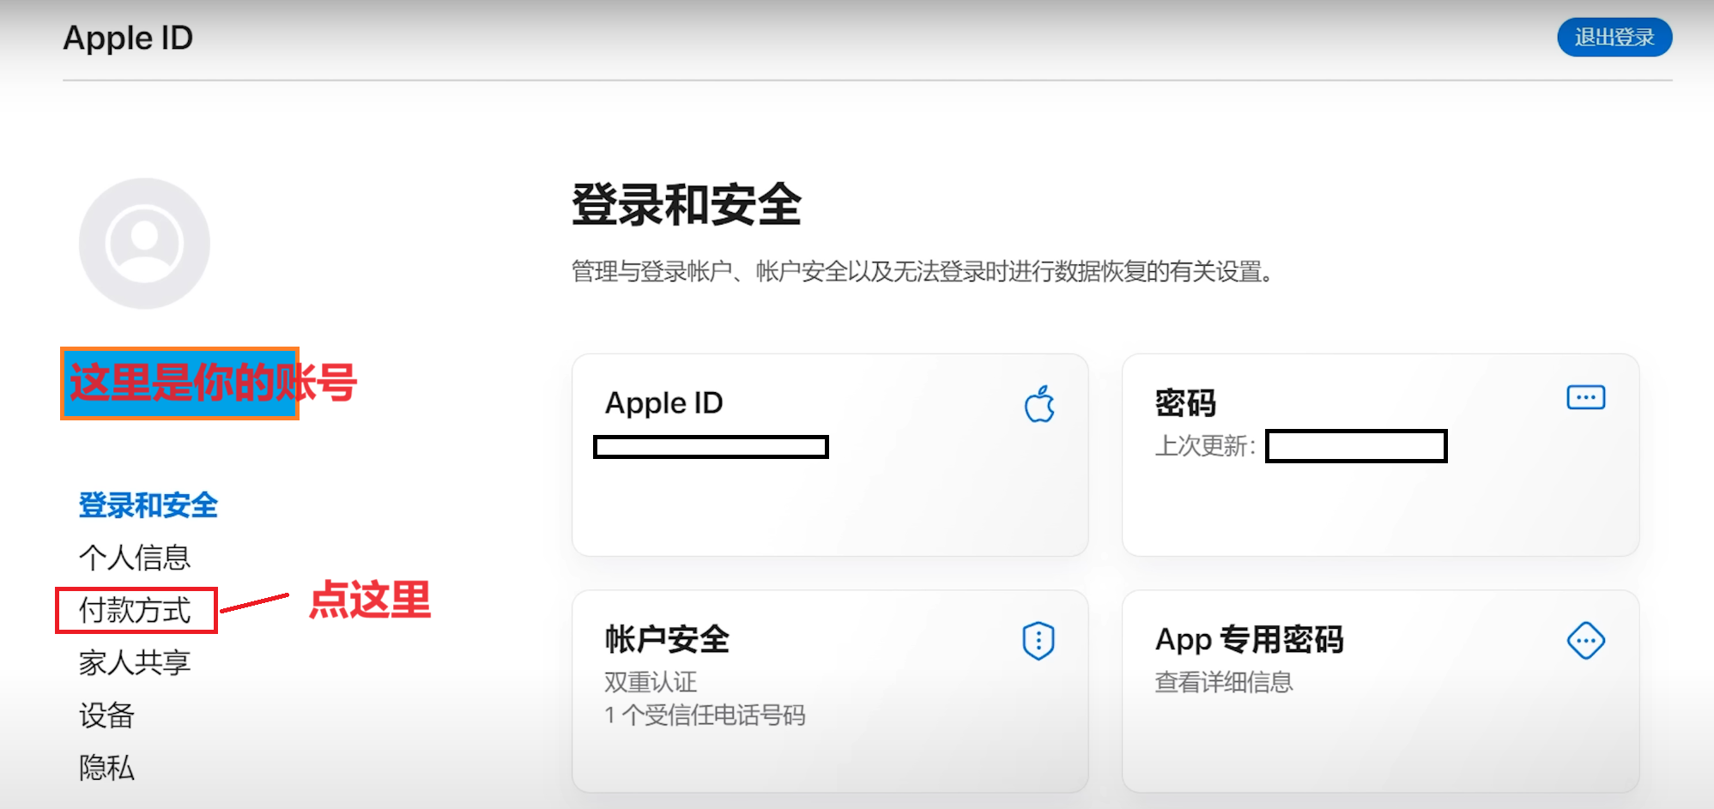
Task: Open 个人信息 in the sidebar
Action: 135,558
